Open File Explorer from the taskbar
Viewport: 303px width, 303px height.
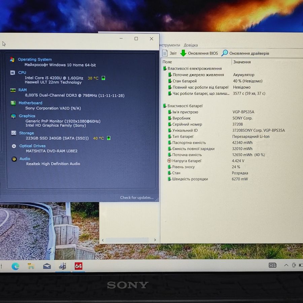(31, 266)
